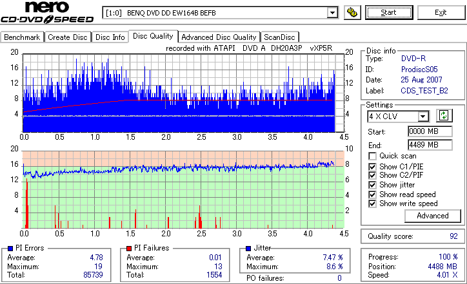The image size is (467, 284).
Task: Click the Start position field 0000 MB
Action: coord(430,131)
